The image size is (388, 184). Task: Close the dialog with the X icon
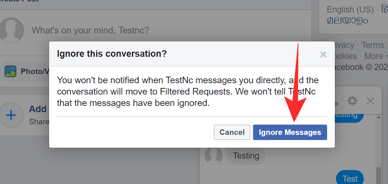[323, 55]
